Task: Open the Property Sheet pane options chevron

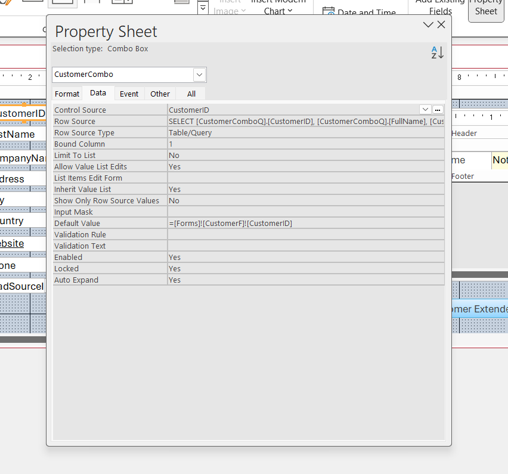Action: tap(428, 24)
